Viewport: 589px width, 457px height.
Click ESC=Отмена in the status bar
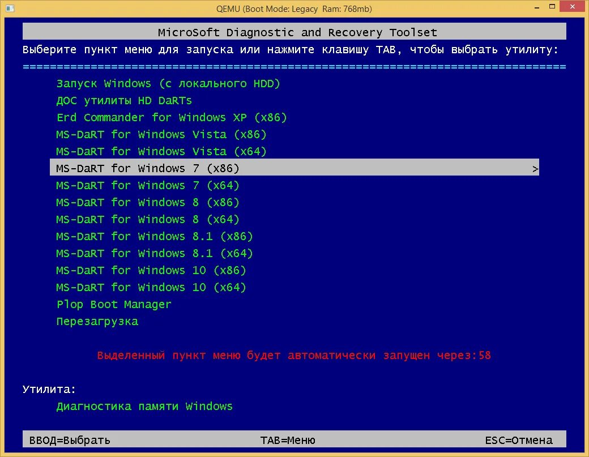[518, 439]
